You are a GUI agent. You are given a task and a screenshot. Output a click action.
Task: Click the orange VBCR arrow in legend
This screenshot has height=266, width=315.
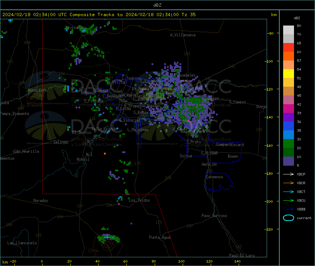pos(288,183)
